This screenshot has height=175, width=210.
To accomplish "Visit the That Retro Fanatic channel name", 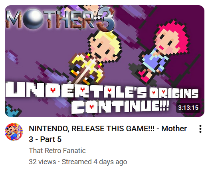I will (57, 151).
